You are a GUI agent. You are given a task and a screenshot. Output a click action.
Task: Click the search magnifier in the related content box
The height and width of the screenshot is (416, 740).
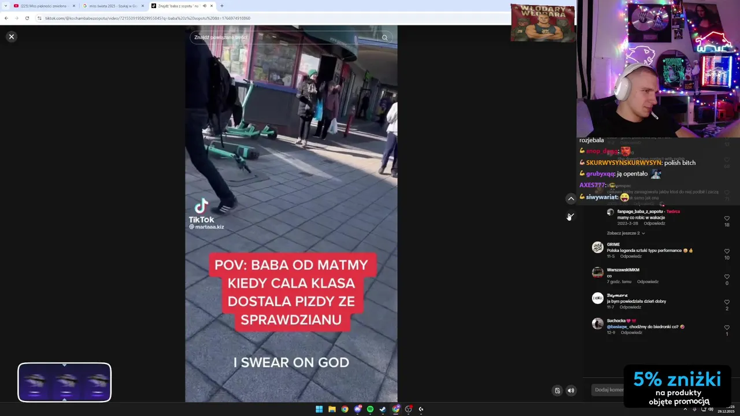click(x=384, y=38)
